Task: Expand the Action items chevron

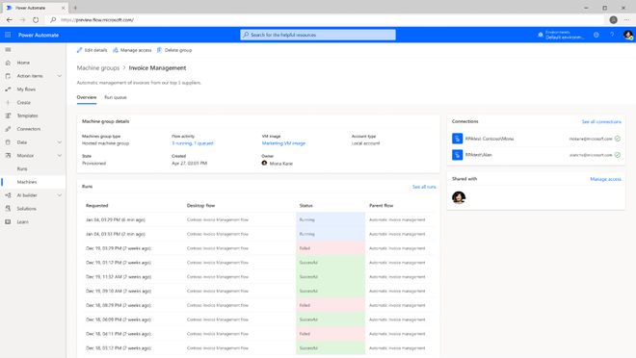Action: click(x=60, y=76)
